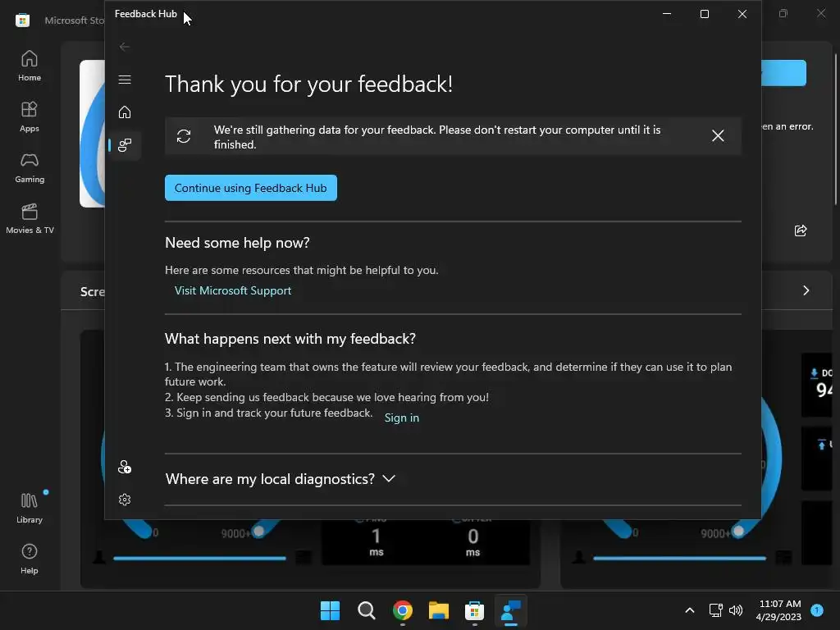Click Continue using Feedback Hub button
Screen dimensions: 840x630
click(x=251, y=188)
